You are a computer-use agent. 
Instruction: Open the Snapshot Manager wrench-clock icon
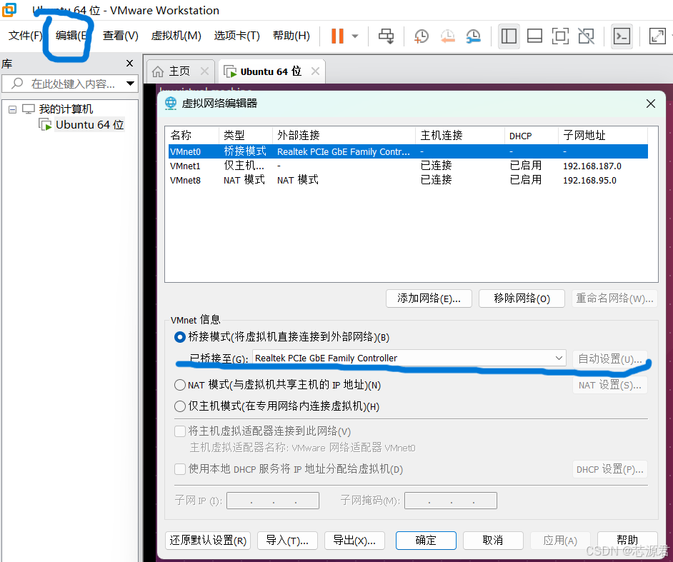pos(474,36)
